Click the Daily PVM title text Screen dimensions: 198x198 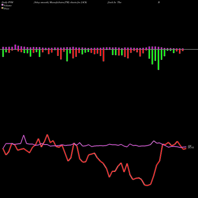(8, 2)
